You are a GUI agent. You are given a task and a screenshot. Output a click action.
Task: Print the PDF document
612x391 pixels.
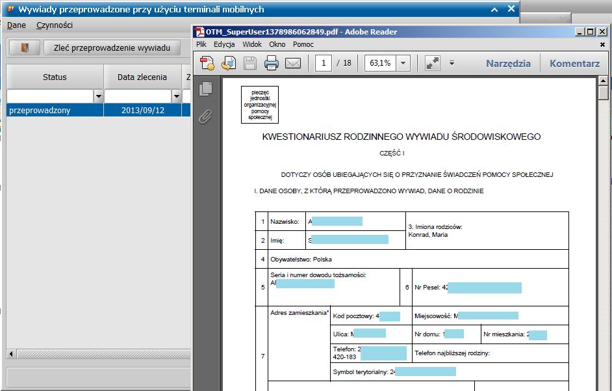(272, 63)
